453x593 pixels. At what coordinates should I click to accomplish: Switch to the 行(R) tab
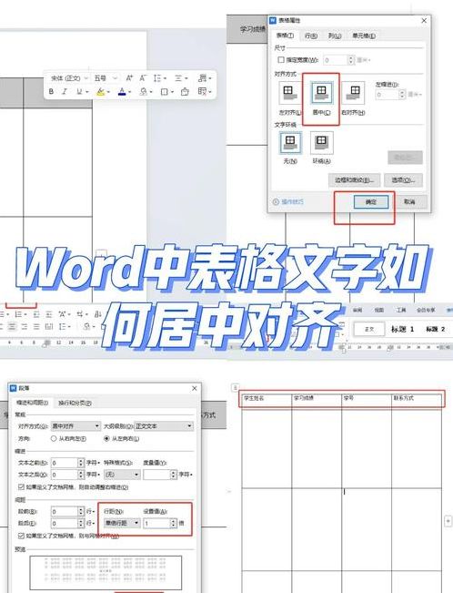(311, 36)
